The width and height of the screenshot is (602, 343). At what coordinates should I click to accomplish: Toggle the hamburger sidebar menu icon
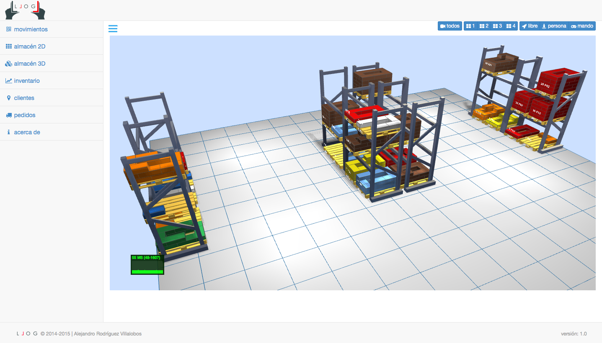tap(113, 28)
